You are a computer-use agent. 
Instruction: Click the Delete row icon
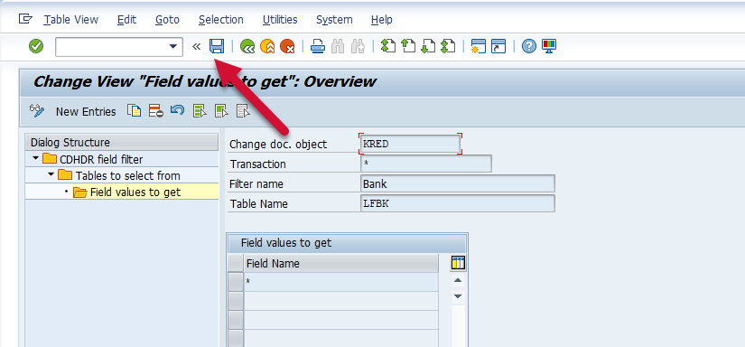(156, 111)
